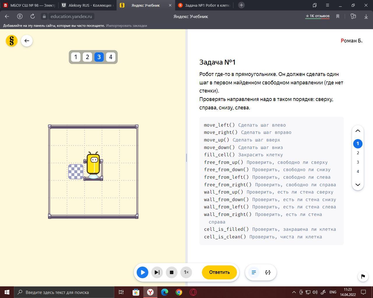Screen dimensions: 373x298
Task: Select test case 1
Action: [x=76, y=57]
